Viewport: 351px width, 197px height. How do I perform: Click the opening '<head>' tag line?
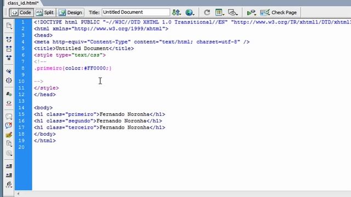click(43, 35)
